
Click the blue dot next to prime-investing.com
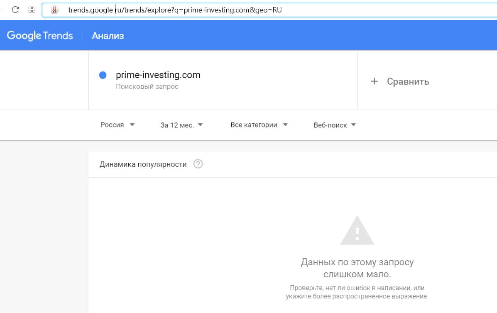103,75
